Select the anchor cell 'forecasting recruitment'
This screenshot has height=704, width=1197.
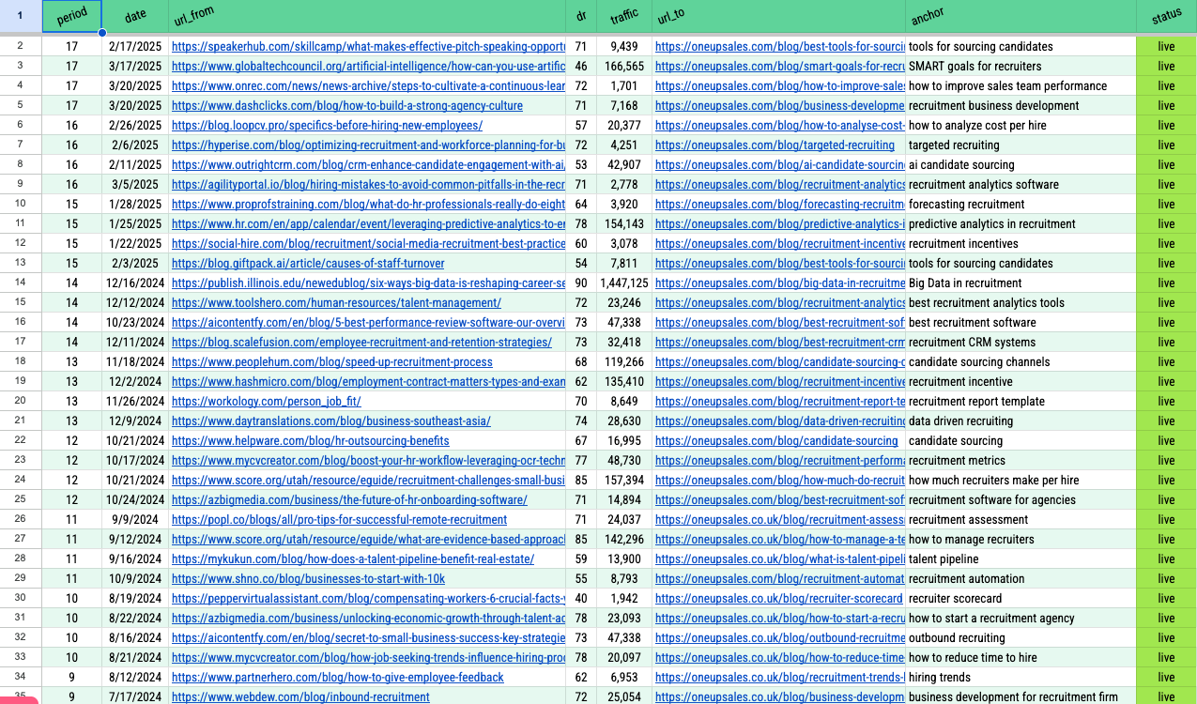coord(1021,204)
